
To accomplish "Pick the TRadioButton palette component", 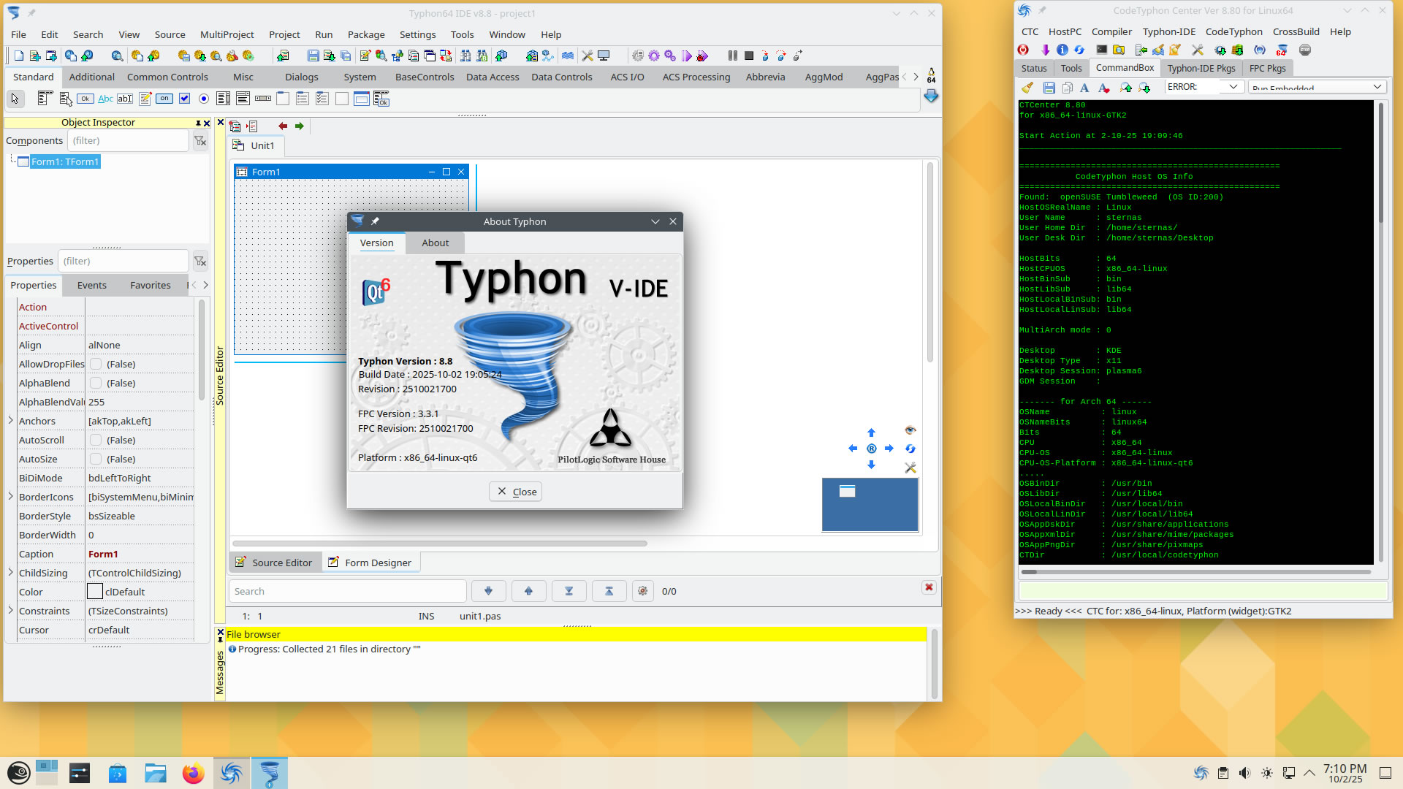I will tap(204, 99).
